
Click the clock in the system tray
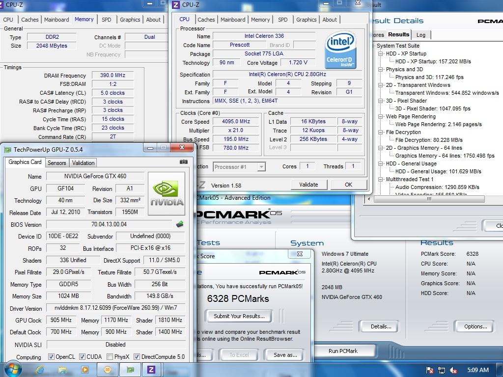click(477, 370)
